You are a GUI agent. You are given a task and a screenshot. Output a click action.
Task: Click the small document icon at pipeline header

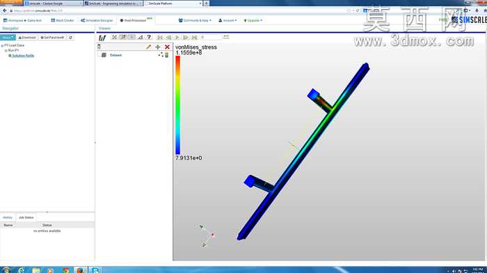(99, 47)
